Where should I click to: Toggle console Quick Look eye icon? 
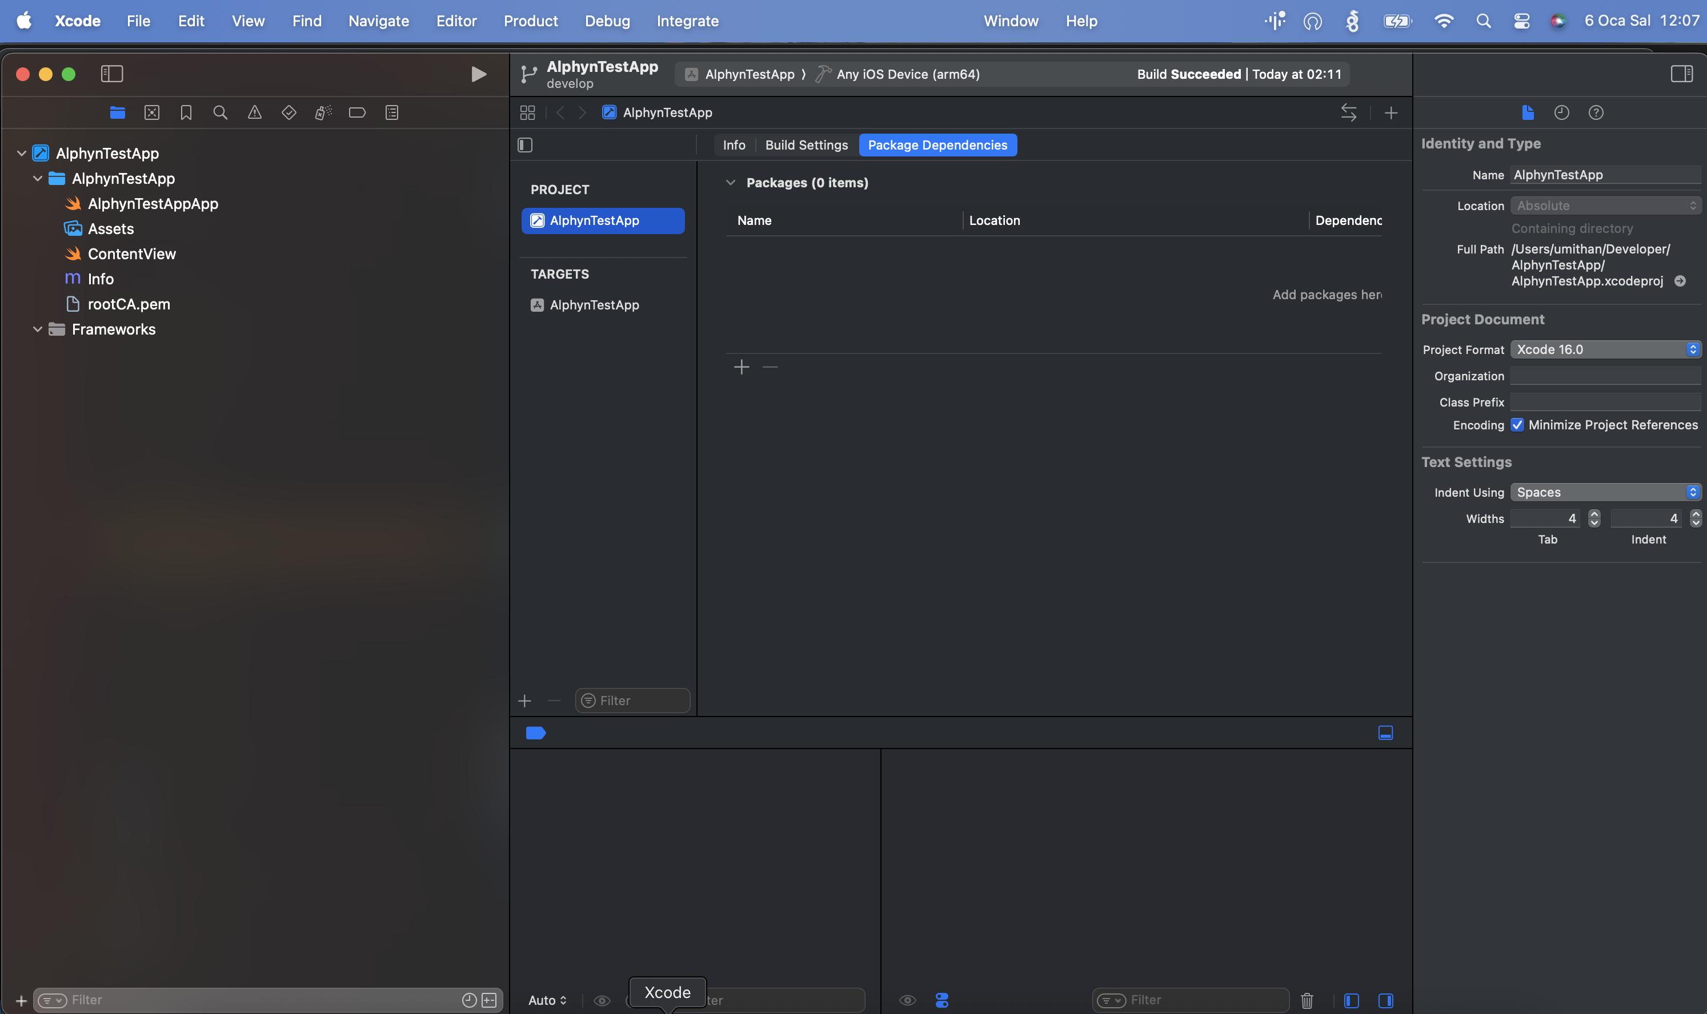(x=907, y=1000)
